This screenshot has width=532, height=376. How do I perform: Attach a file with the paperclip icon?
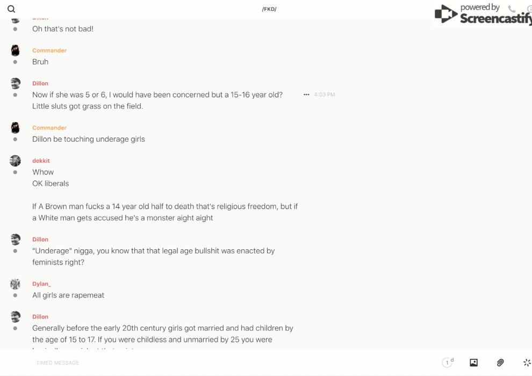[500, 363]
